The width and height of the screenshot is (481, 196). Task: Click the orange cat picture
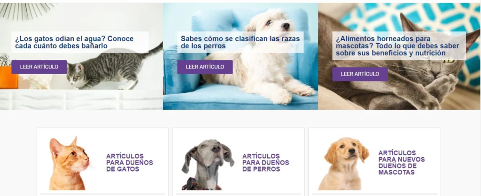(x=70, y=164)
